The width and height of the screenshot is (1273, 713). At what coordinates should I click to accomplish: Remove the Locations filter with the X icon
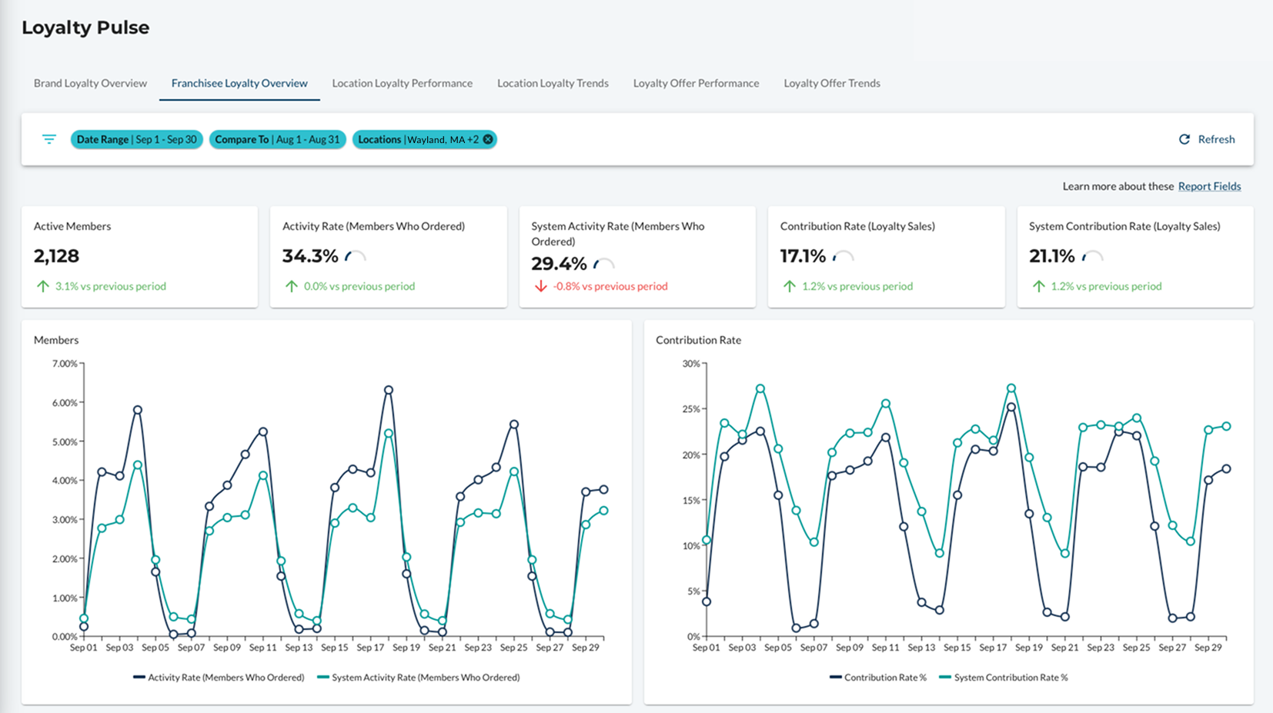pos(488,139)
